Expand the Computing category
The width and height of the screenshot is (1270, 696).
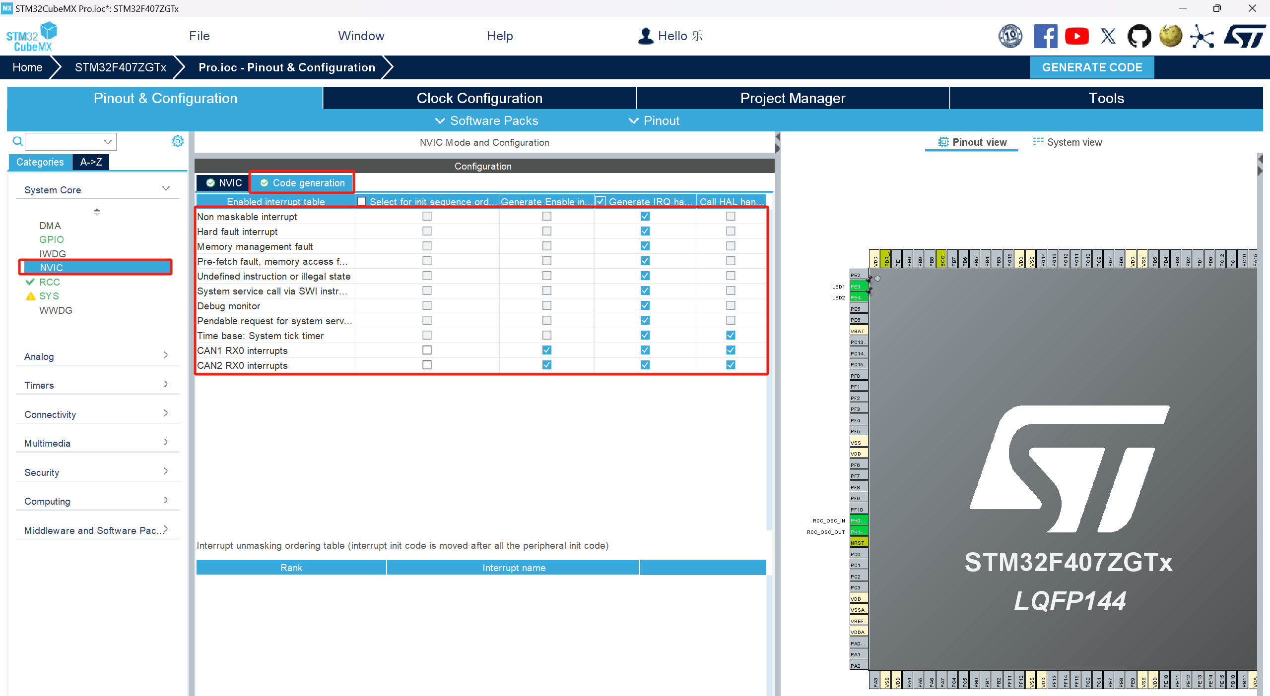[x=166, y=500]
